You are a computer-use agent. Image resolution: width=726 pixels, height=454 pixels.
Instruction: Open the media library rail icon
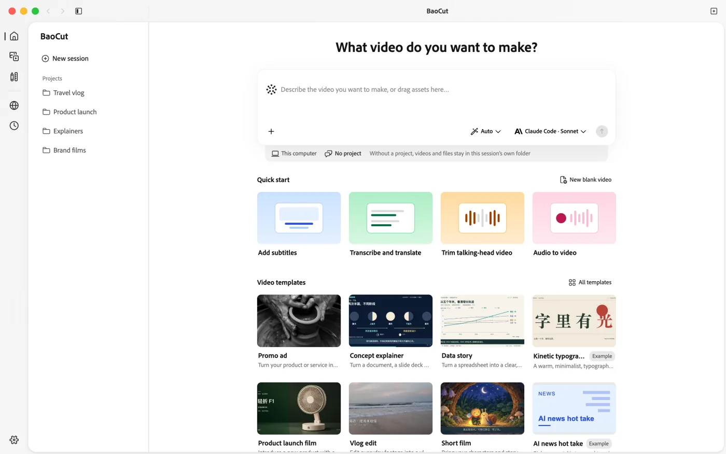(x=14, y=56)
